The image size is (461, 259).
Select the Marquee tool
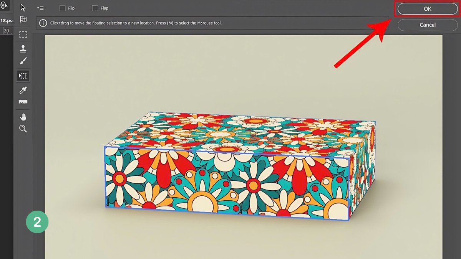coord(23,35)
